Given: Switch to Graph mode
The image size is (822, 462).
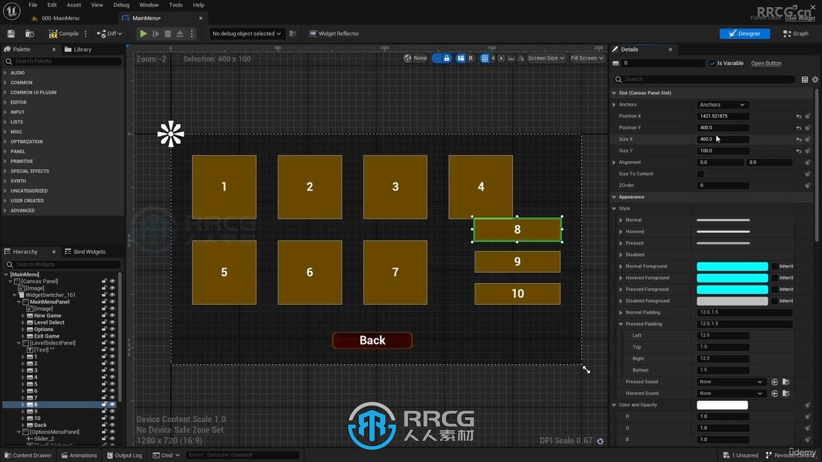Looking at the screenshot, I should [796, 33].
